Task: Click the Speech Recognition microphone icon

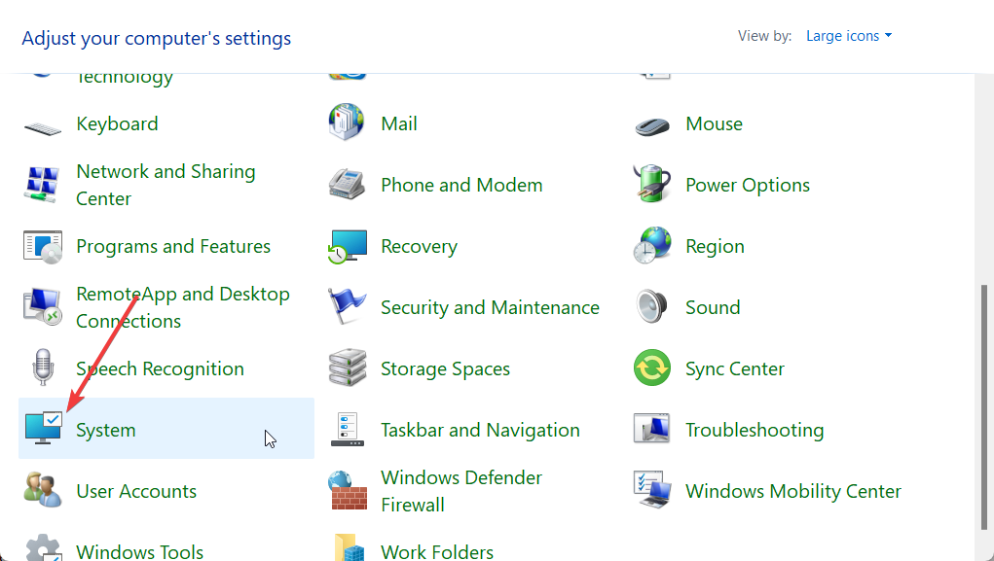Action: [43, 368]
